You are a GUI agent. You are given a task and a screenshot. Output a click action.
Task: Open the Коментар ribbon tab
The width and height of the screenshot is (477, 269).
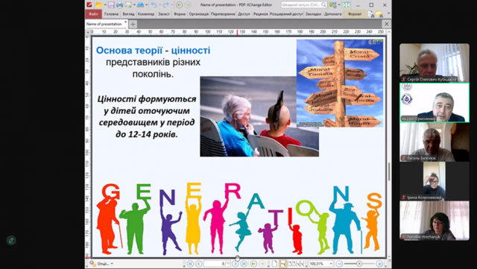coord(146,14)
